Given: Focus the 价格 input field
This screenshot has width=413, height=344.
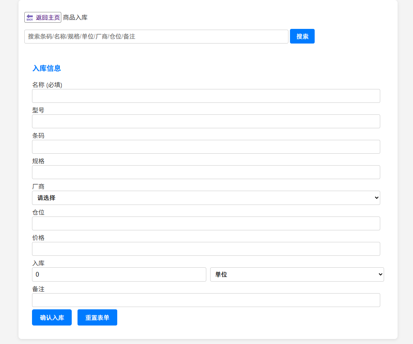Looking at the screenshot, I should click(206, 249).
